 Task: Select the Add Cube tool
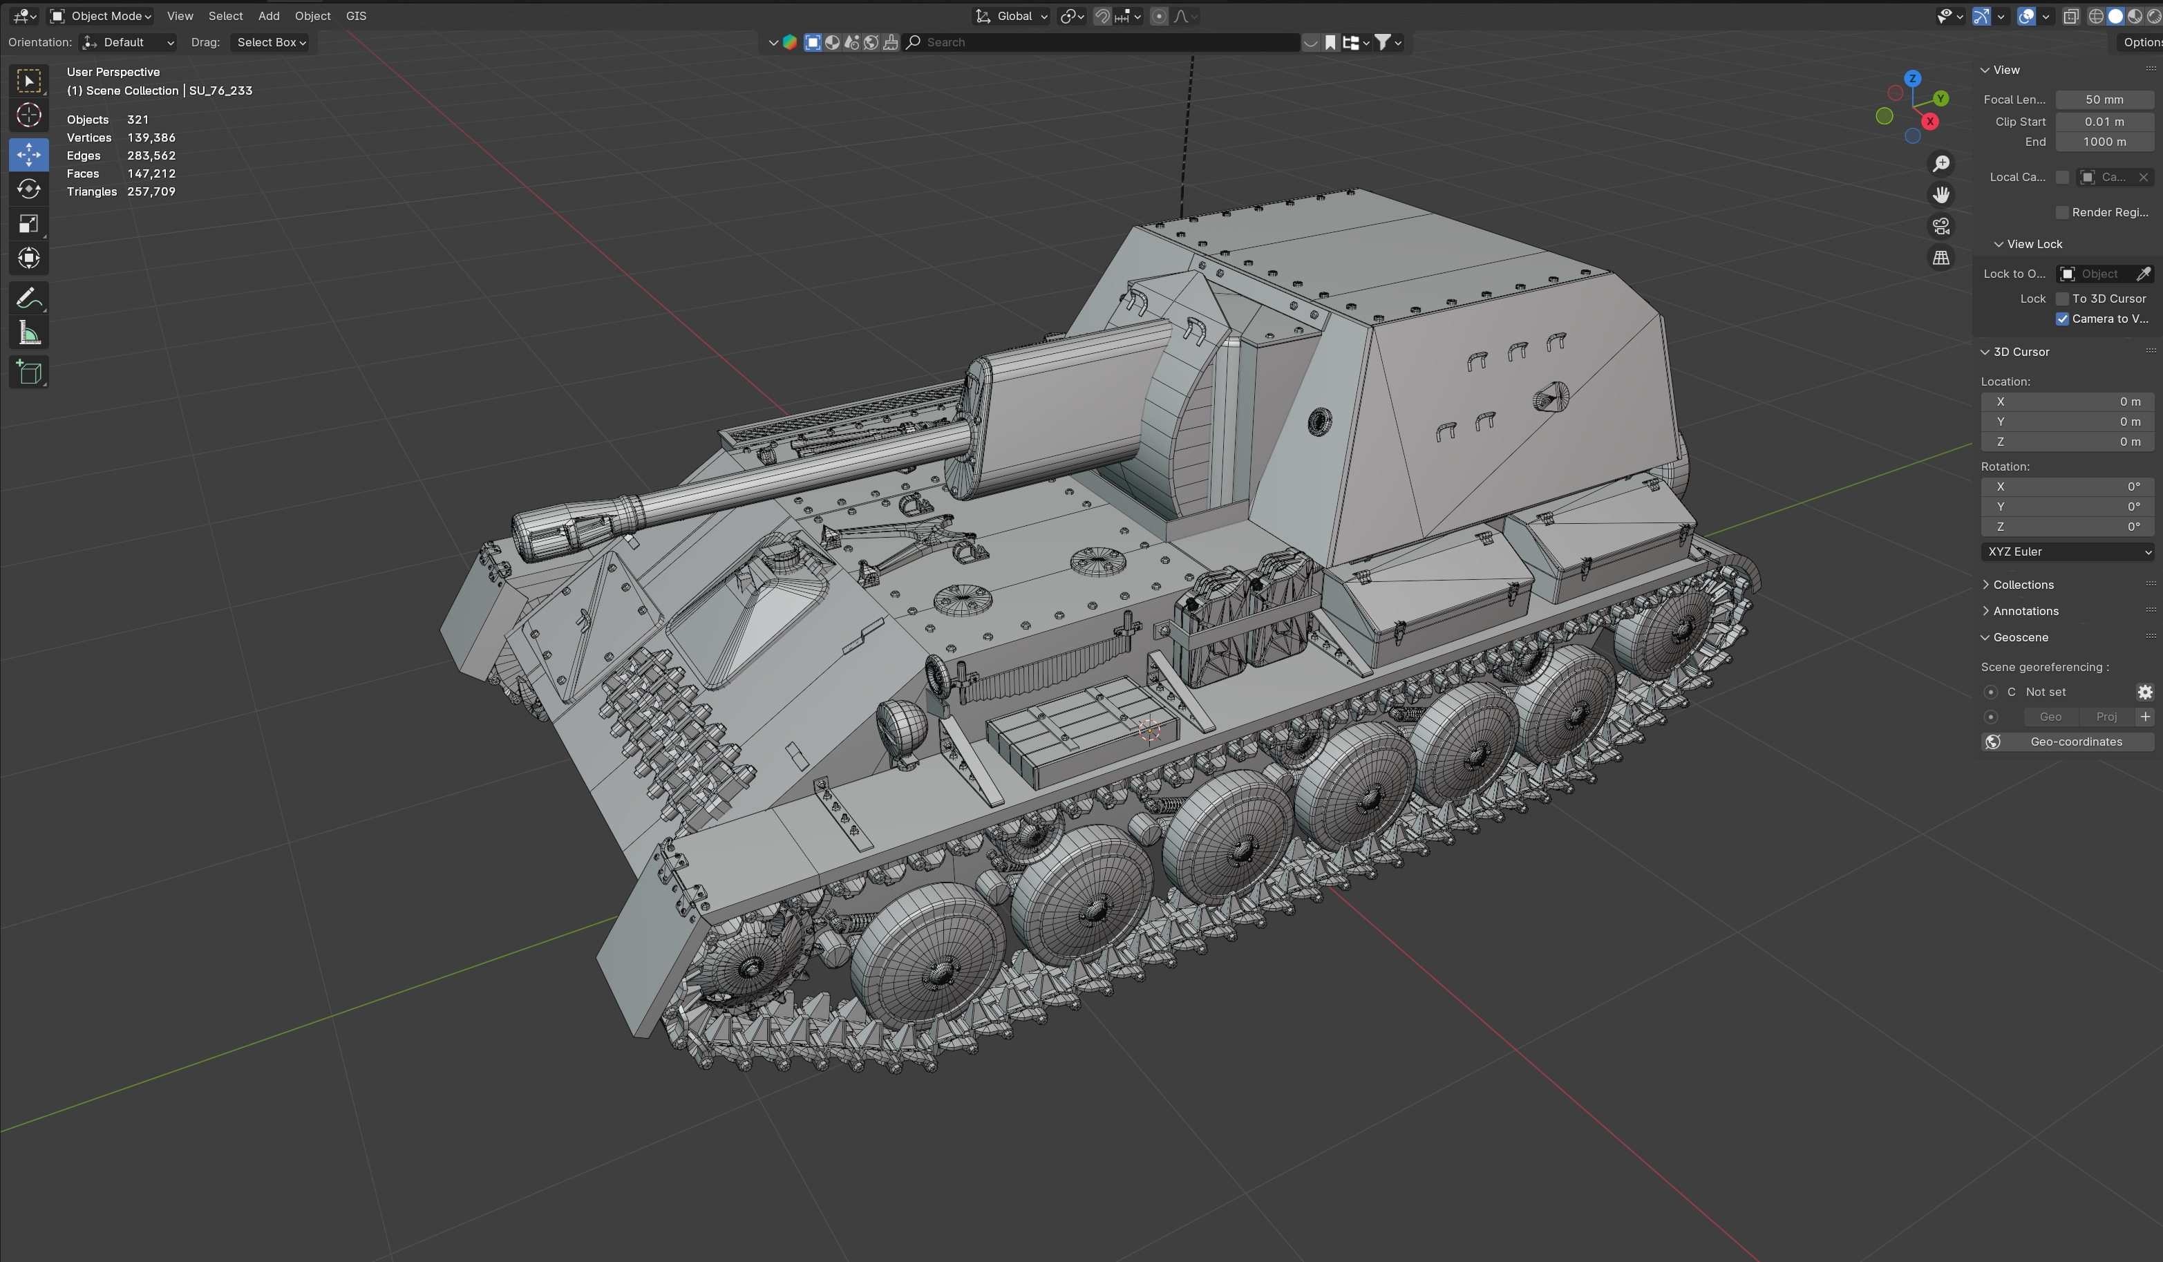(x=28, y=373)
